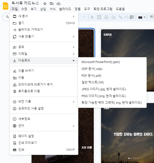
Task: Open the 서식 menu
Action: [x=52, y=9]
